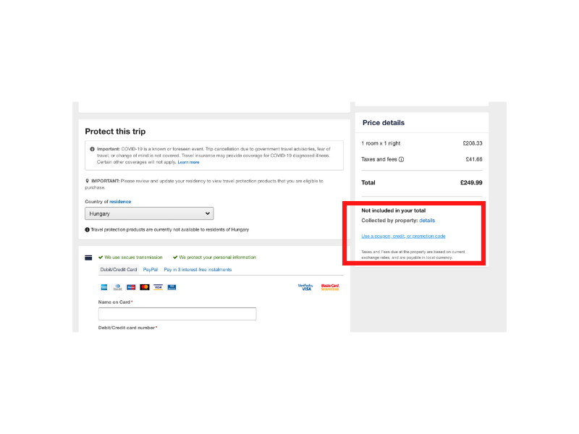The image size is (579, 434).
Task: Click the COVID-19 important notice info icon
Action: tap(93, 149)
